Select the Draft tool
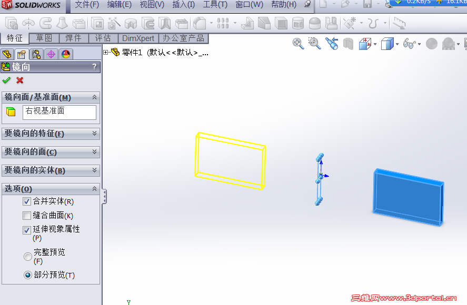 264,23
